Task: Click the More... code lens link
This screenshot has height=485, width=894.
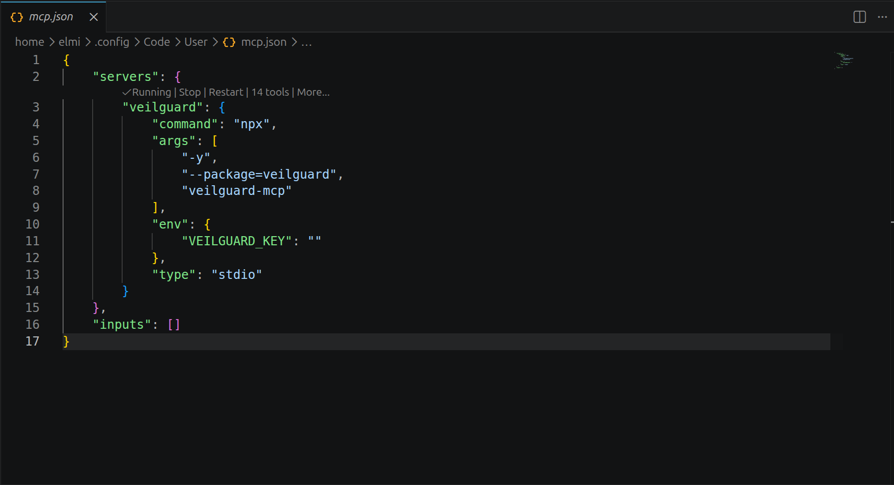Action: tap(313, 92)
